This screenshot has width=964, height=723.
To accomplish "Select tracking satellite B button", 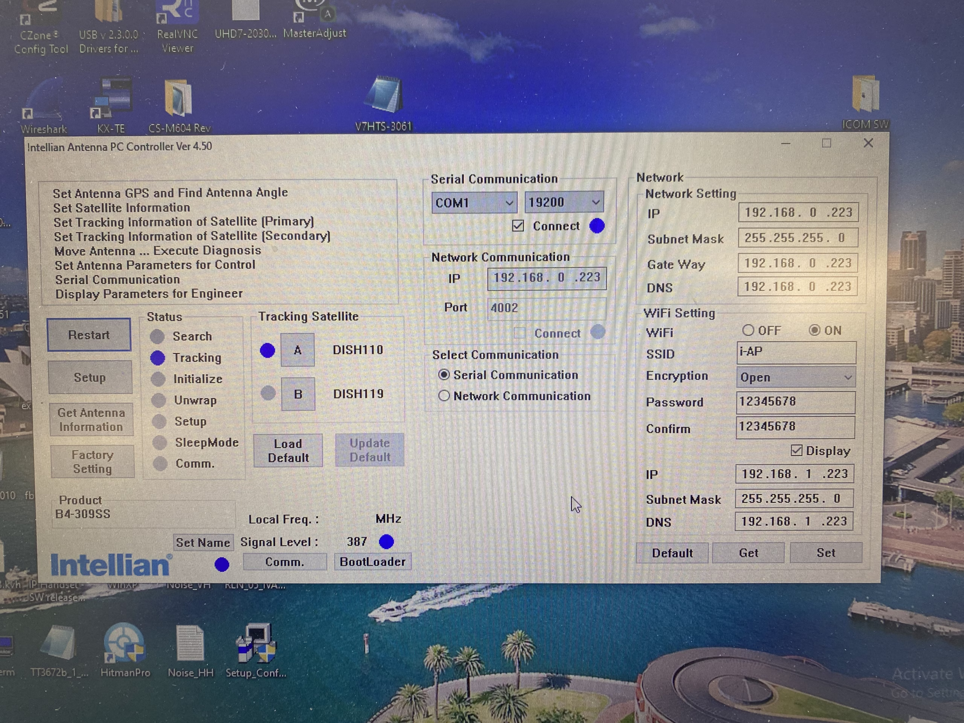I will 298,394.
